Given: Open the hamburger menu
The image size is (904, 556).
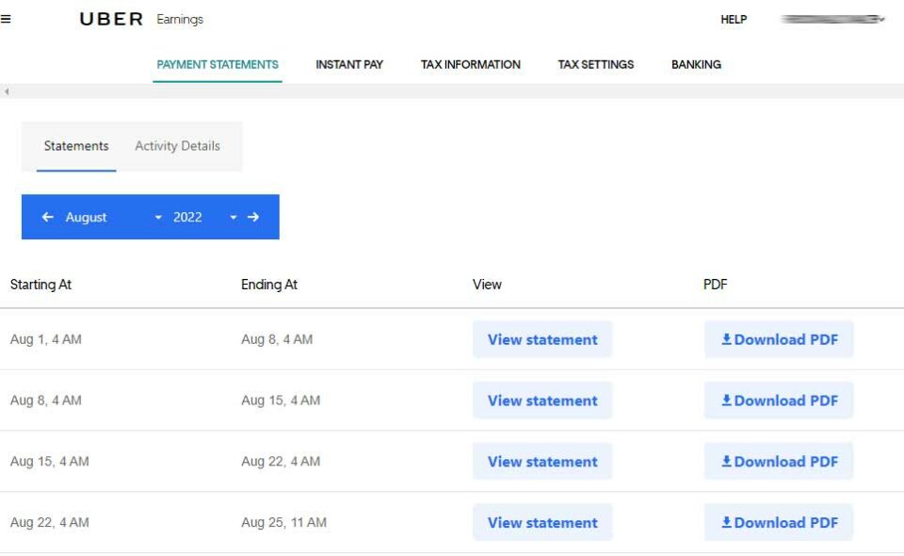Looking at the screenshot, I should pyautogui.click(x=8, y=19).
